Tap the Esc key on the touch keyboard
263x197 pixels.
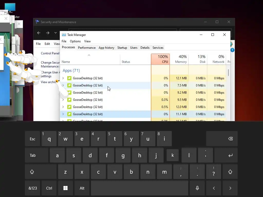(33, 139)
